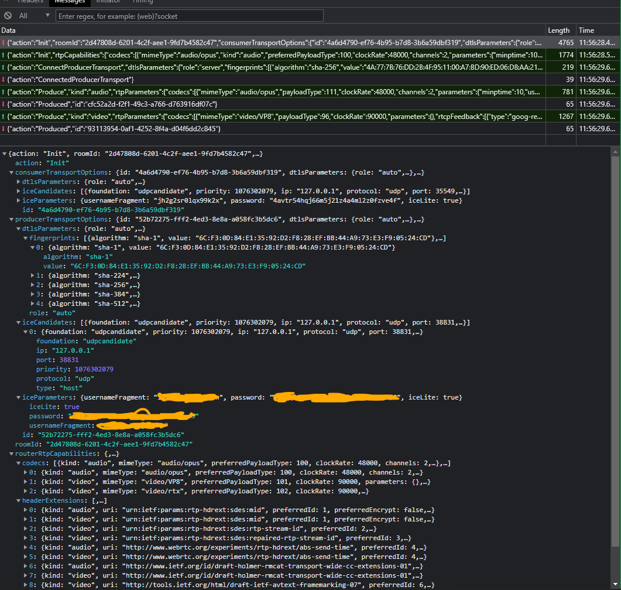Switch to the Headers tab

[30, 2]
